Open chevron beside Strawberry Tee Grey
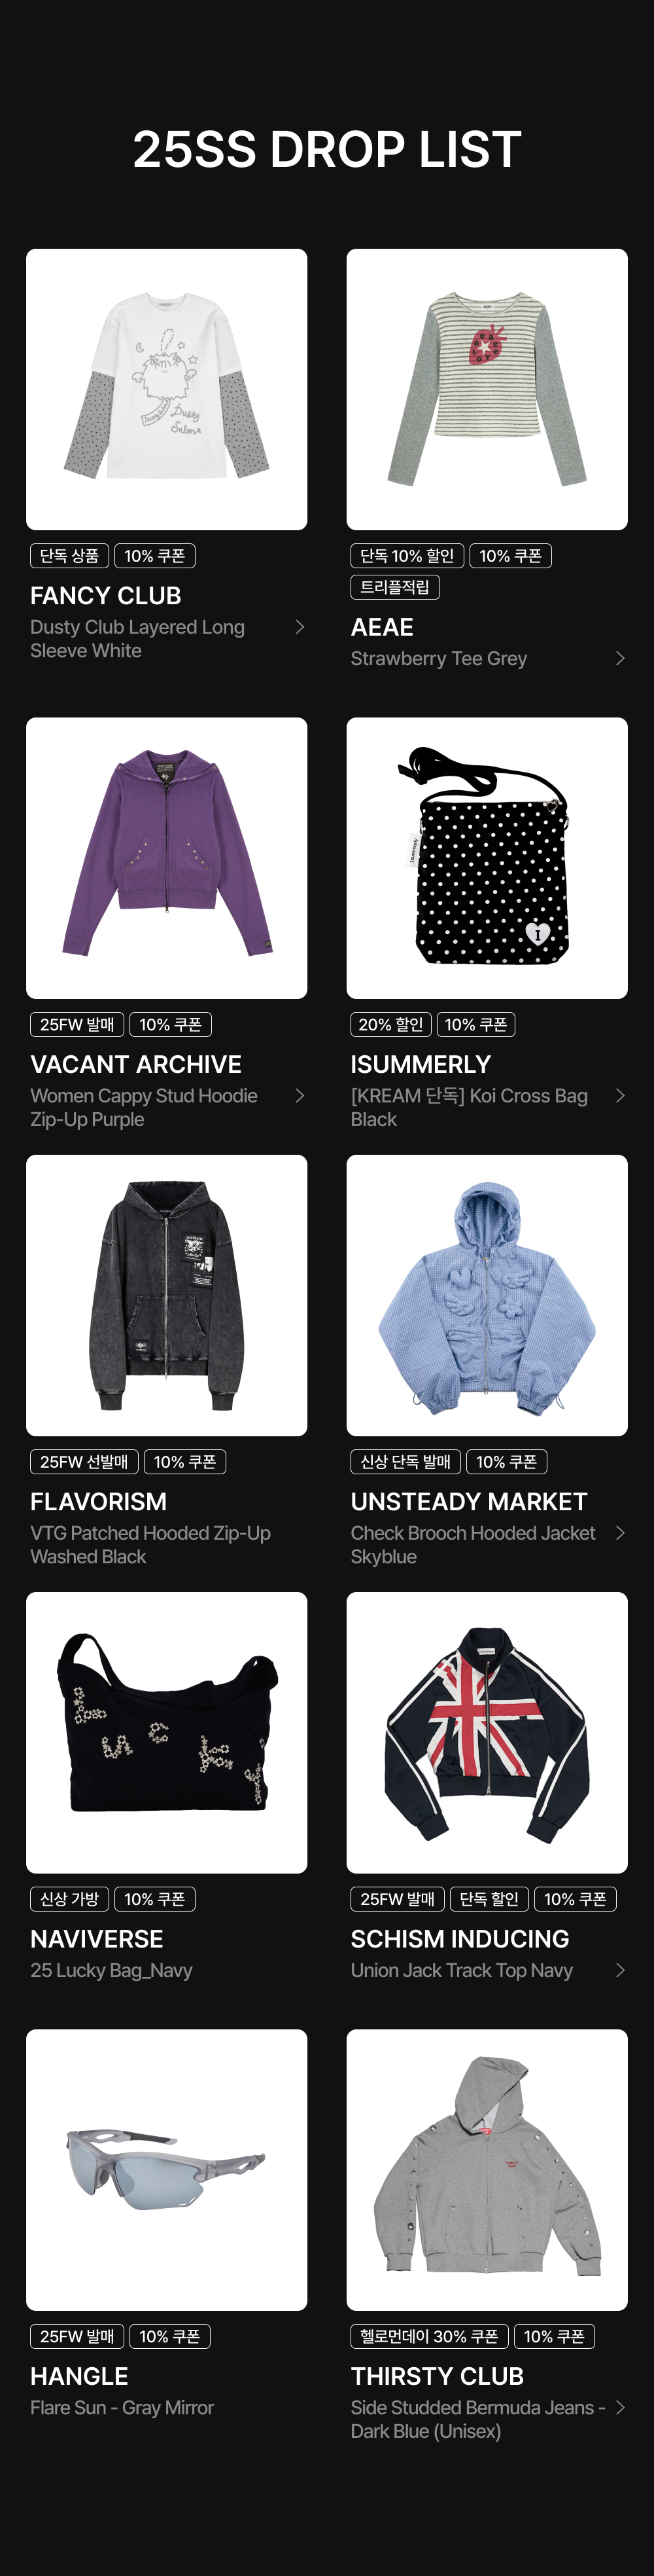The image size is (654, 2576). (620, 658)
